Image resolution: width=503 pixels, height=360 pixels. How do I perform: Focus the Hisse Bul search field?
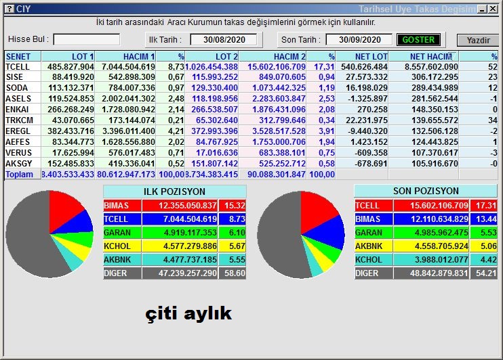87,40
